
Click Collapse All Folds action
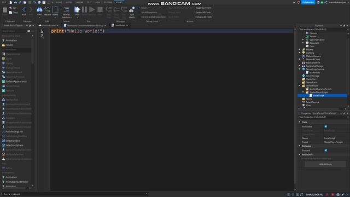tap(203, 17)
